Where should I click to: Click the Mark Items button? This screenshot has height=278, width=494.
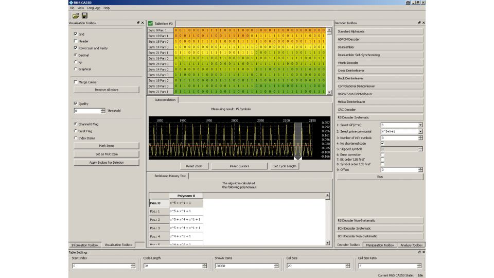click(x=107, y=146)
